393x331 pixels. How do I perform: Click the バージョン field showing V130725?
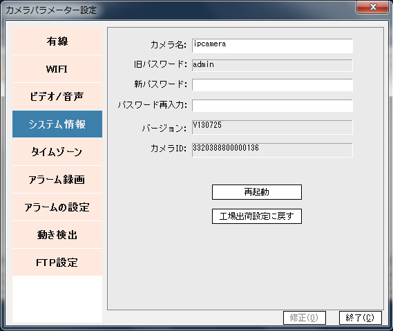pyautogui.click(x=272, y=127)
